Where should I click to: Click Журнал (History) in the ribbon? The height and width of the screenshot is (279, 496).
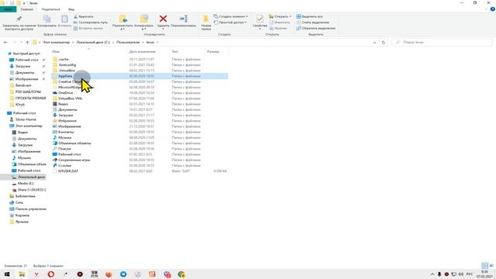click(x=278, y=29)
